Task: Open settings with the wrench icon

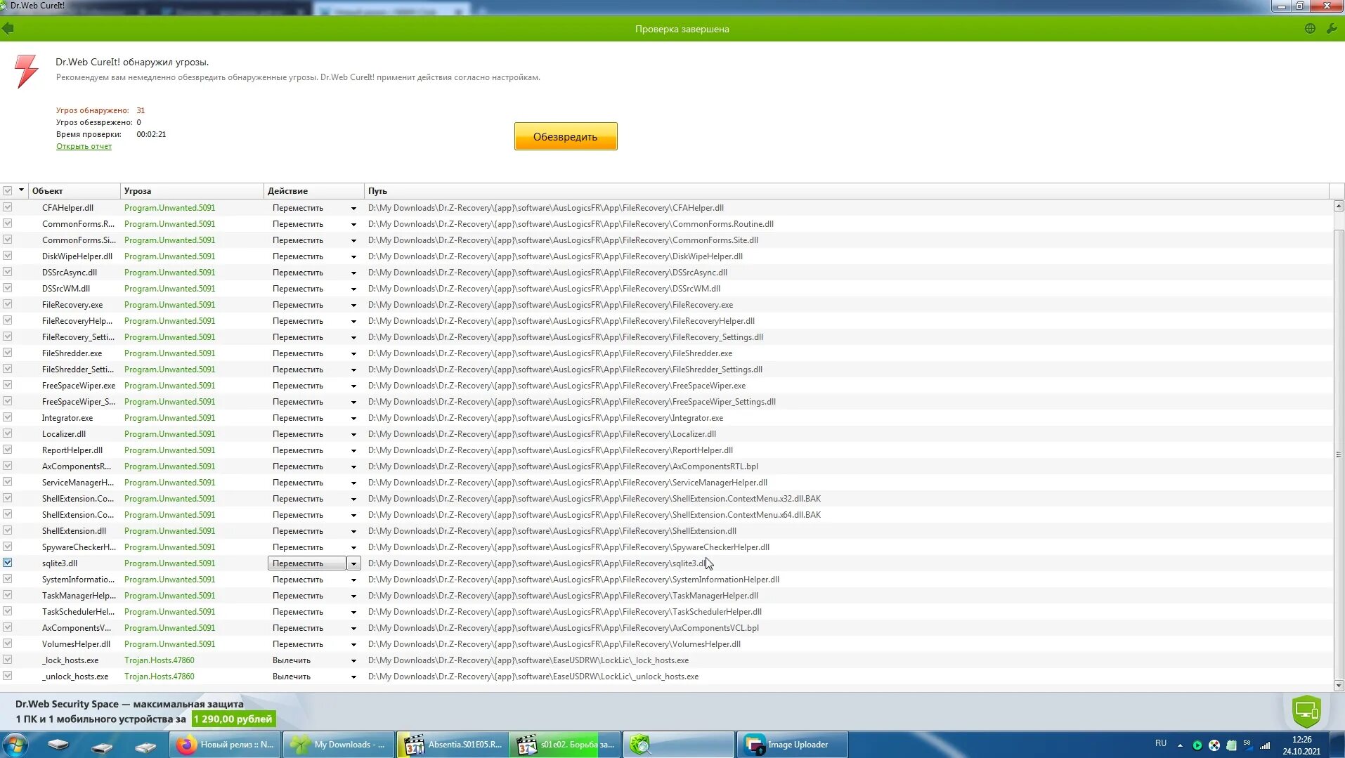Action: (x=1331, y=29)
